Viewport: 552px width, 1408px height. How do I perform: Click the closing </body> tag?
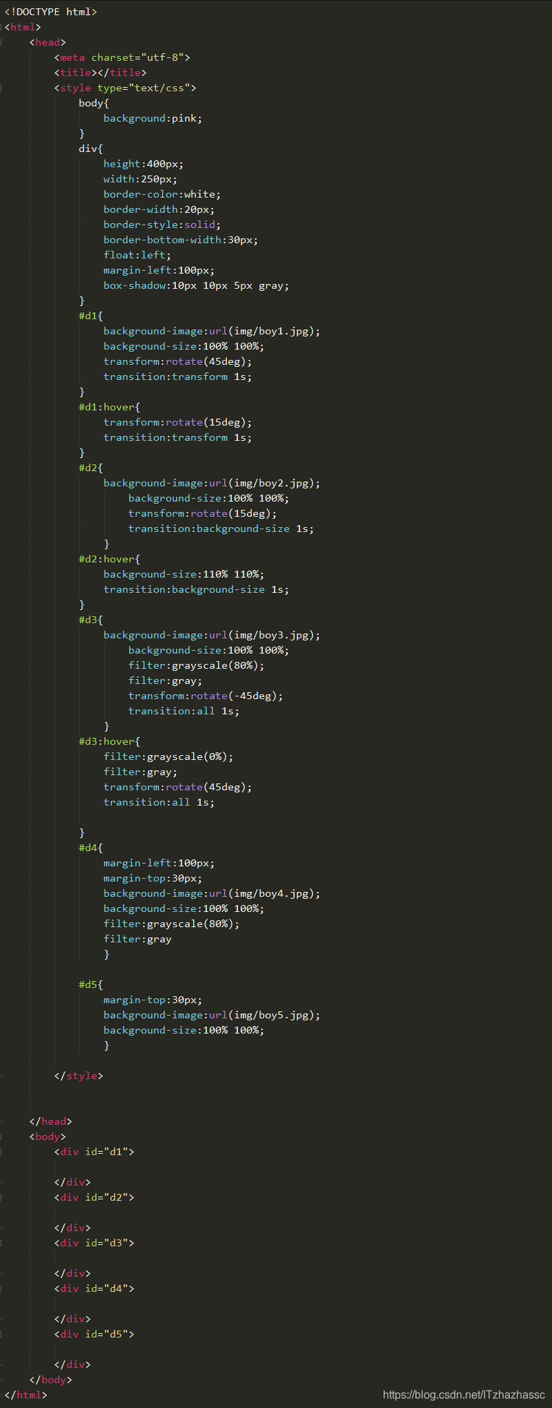[x=50, y=1380]
